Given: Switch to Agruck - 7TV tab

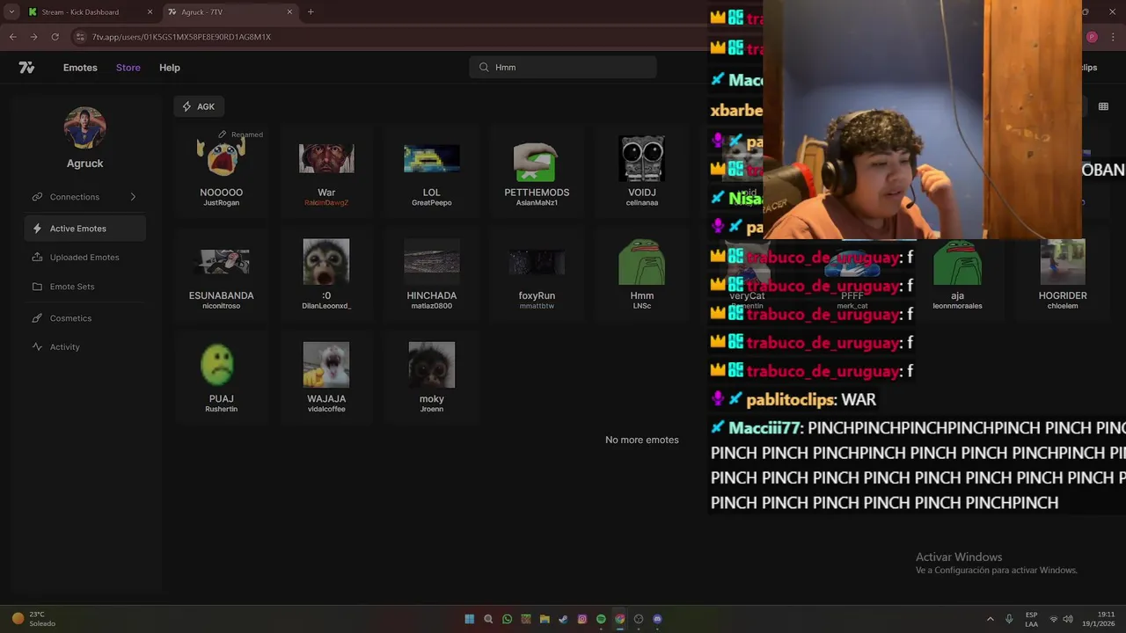Looking at the screenshot, I should pos(230,12).
